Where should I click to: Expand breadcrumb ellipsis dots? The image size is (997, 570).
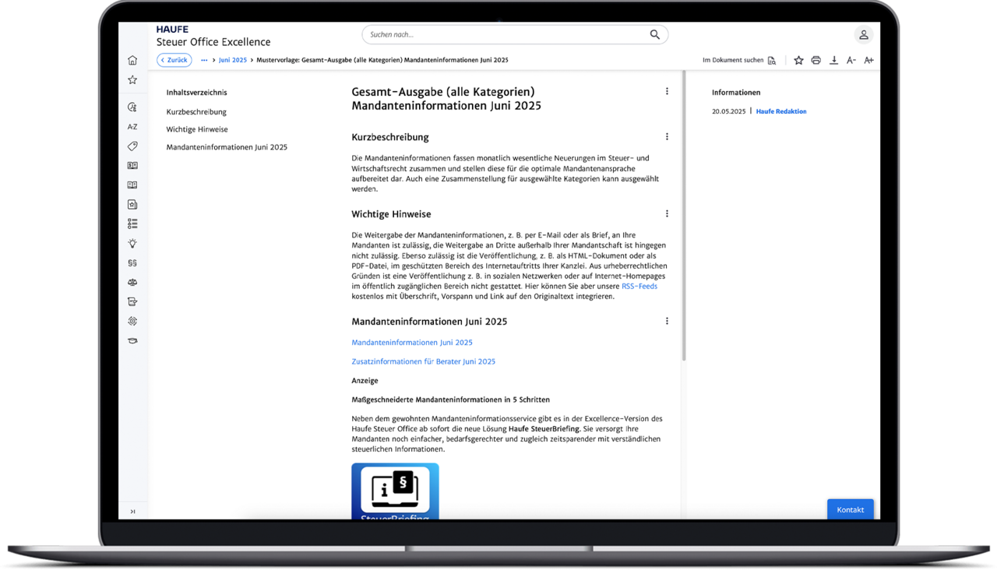204,60
